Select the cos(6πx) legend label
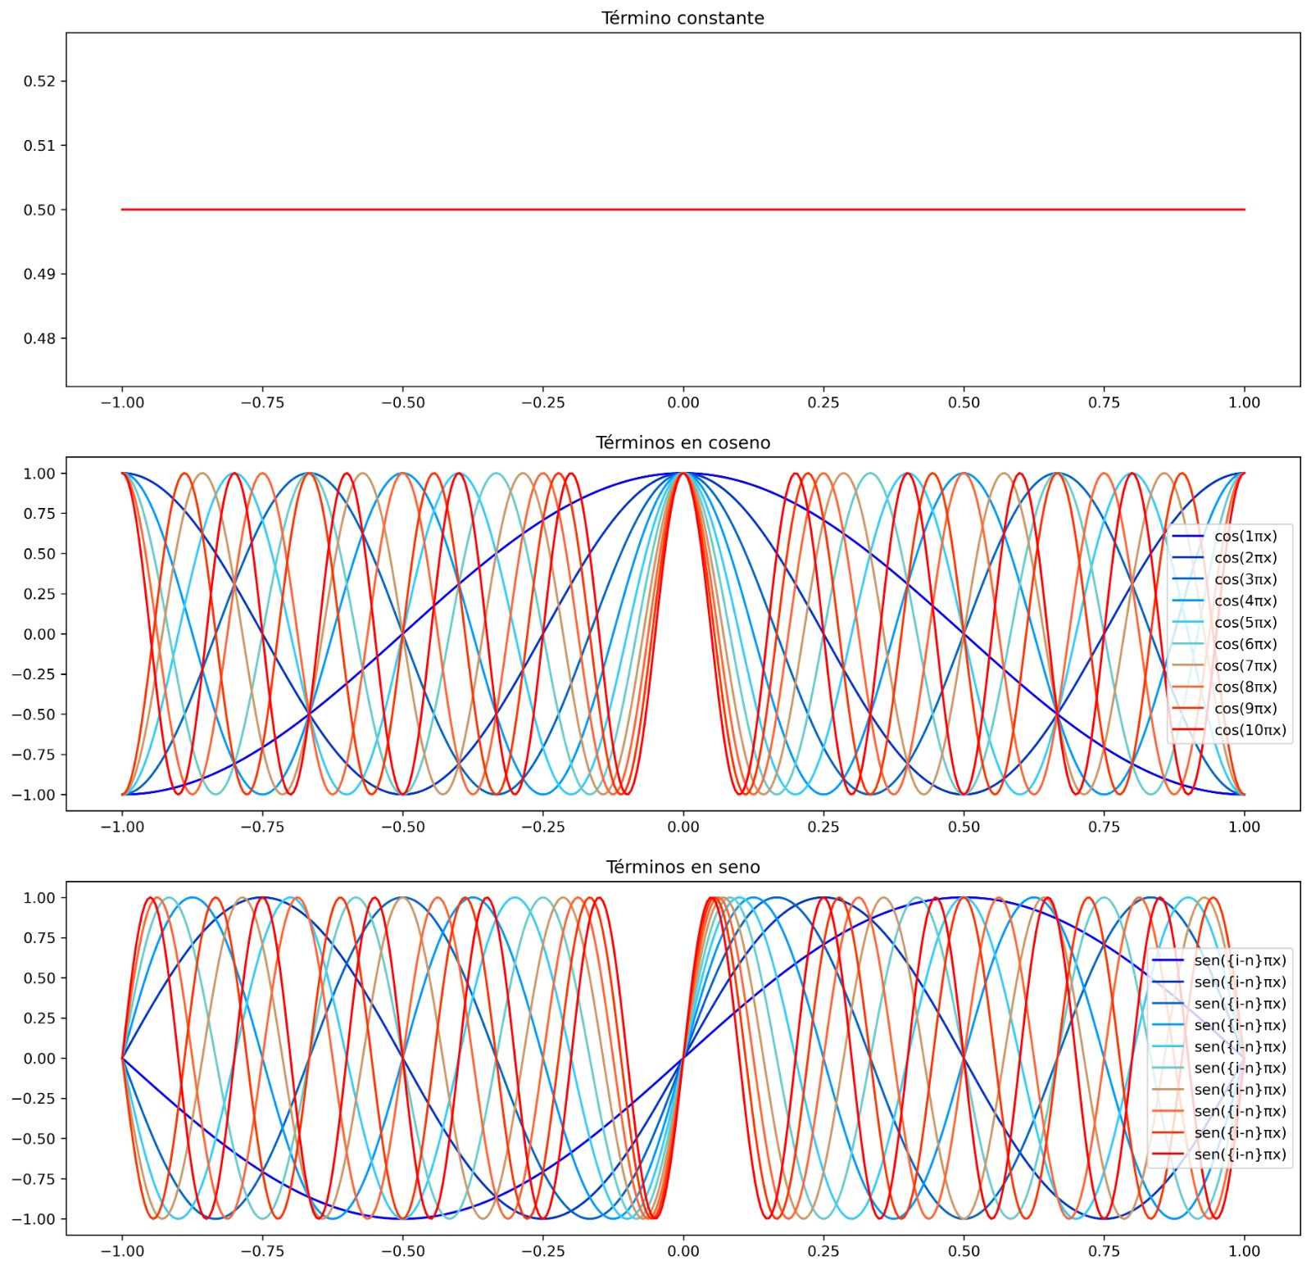Screen dimensions: 1311x1270 pos(1245,644)
